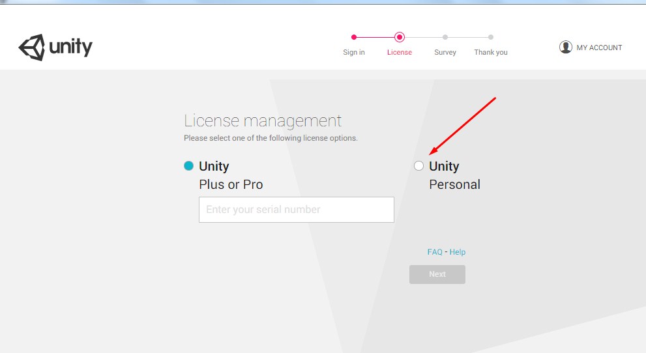Select the Unity Plus or Pro radio button
The width and height of the screenshot is (646, 353).
188,166
